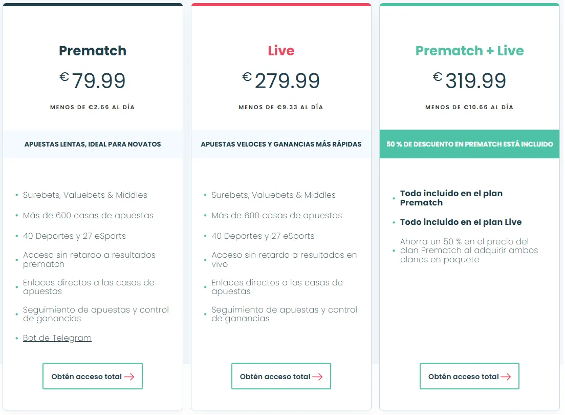The height and width of the screenshot is (415, 565).
Task: Click Todo incluido en el plan Prematch item
Action: tap(451, 198)
